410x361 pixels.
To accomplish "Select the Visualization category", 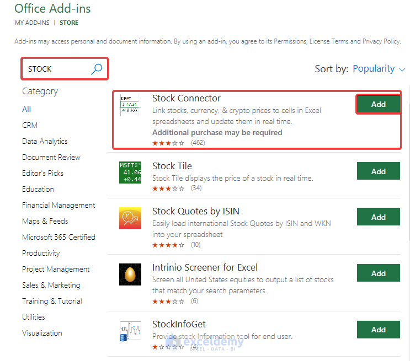I will [x=42, y=333].
